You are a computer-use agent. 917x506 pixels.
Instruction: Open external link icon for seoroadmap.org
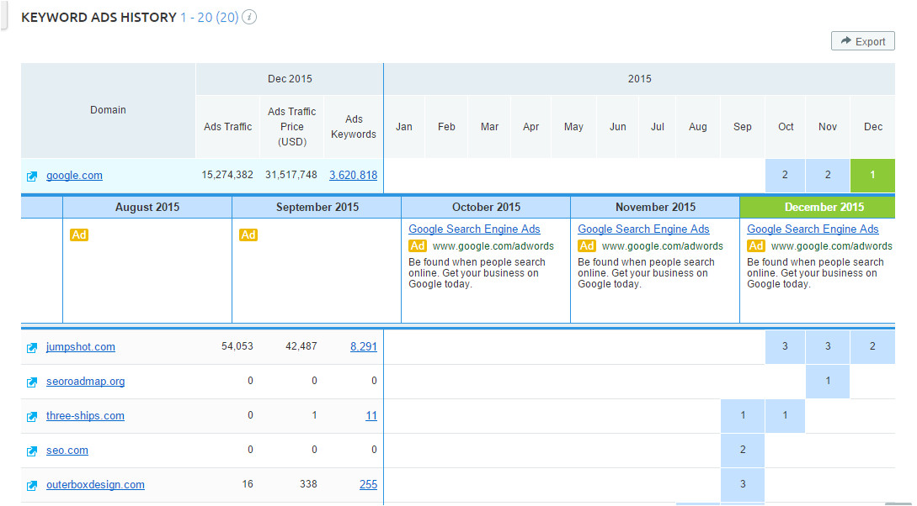coord(32,382)
